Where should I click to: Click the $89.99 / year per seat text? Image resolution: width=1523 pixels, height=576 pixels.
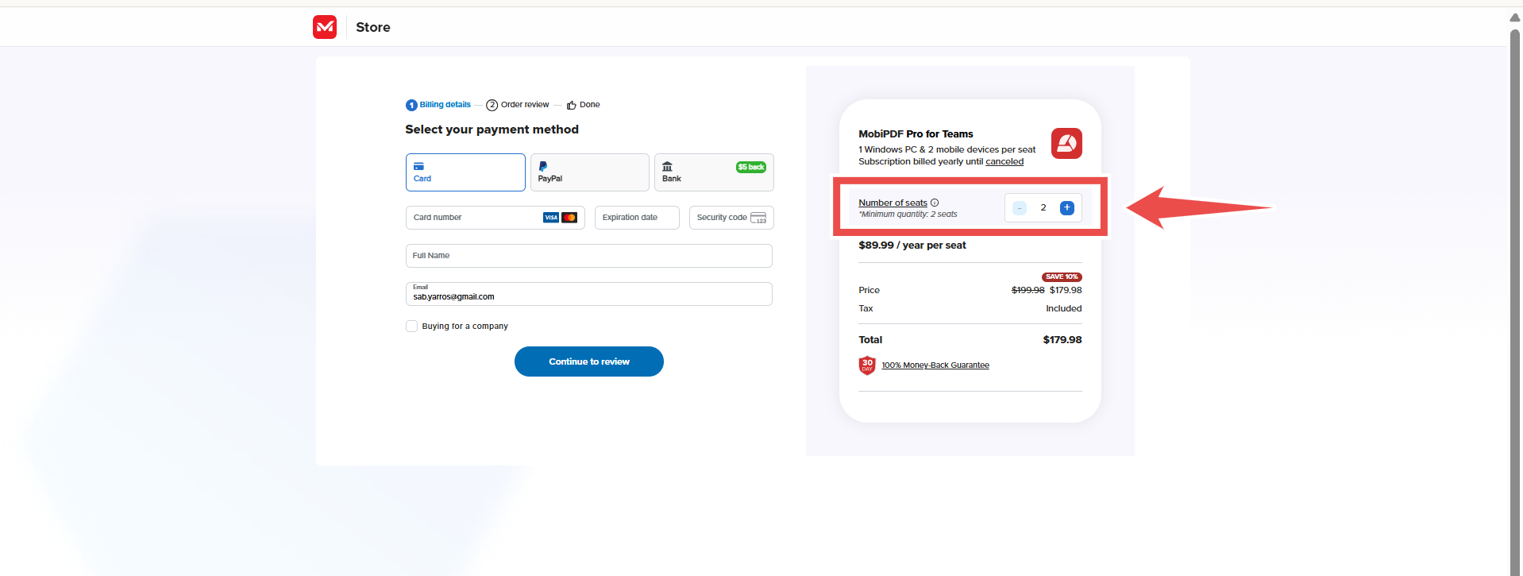coord(912,245)
